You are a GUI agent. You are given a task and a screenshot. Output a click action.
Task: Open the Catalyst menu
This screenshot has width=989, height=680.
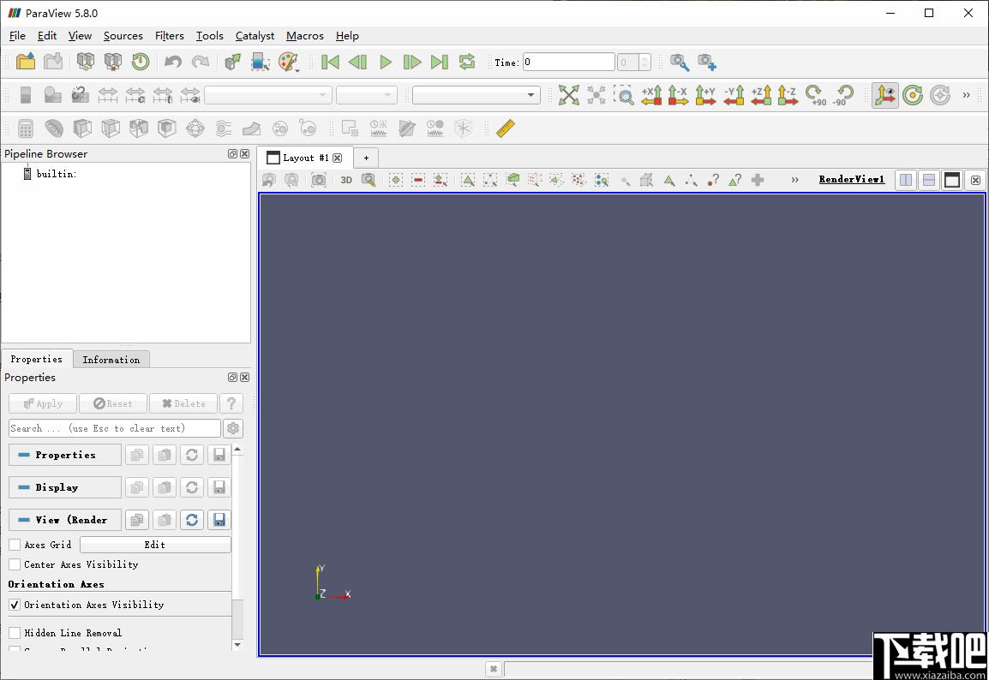point(255,36)
